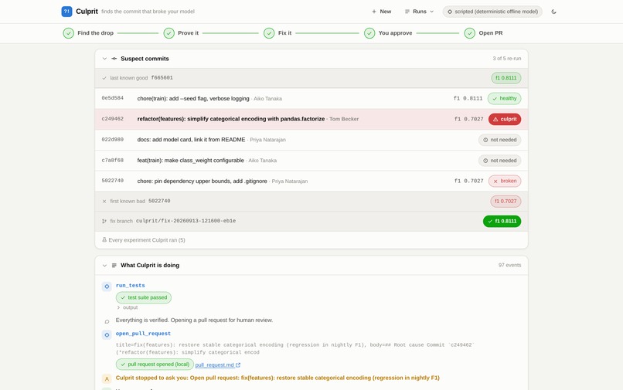Select the Find the drop step
Image resolution: width=623 pixels, height=390 pixels.
point(88,33)
